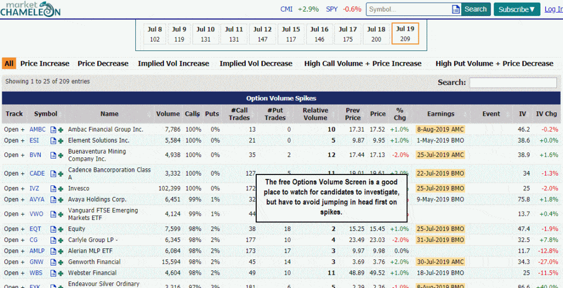The image size is (563, 288).
Task: Open GNW symbol link
Action: point(36,262)
